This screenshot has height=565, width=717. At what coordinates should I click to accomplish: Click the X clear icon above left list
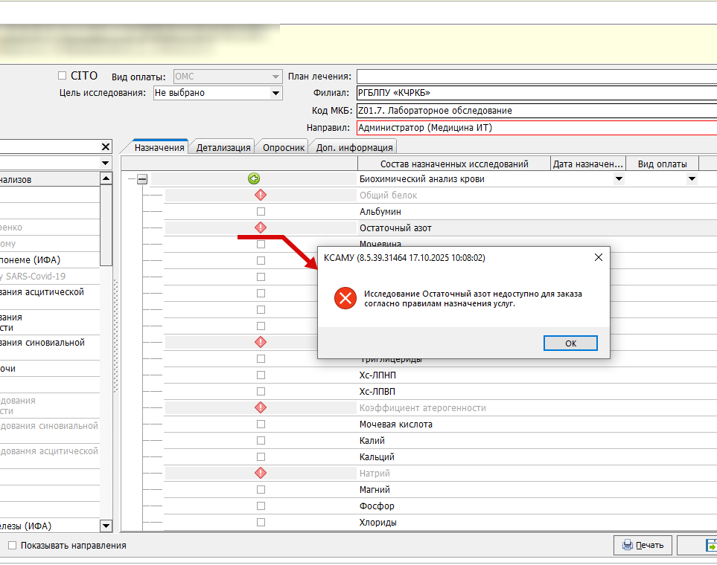point(105,147)
